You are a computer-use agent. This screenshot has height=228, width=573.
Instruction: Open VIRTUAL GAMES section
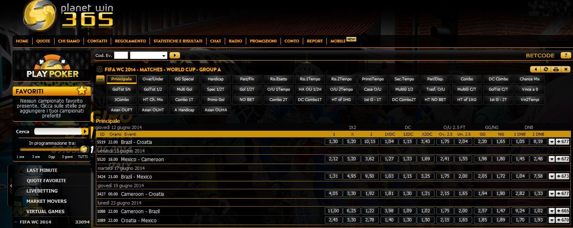pos(45,212)
